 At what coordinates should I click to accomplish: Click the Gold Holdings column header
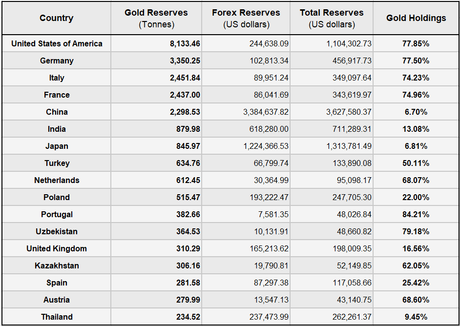point(416,18)
